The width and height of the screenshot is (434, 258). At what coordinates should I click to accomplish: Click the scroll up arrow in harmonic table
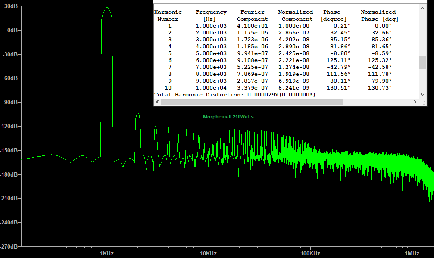422,8
